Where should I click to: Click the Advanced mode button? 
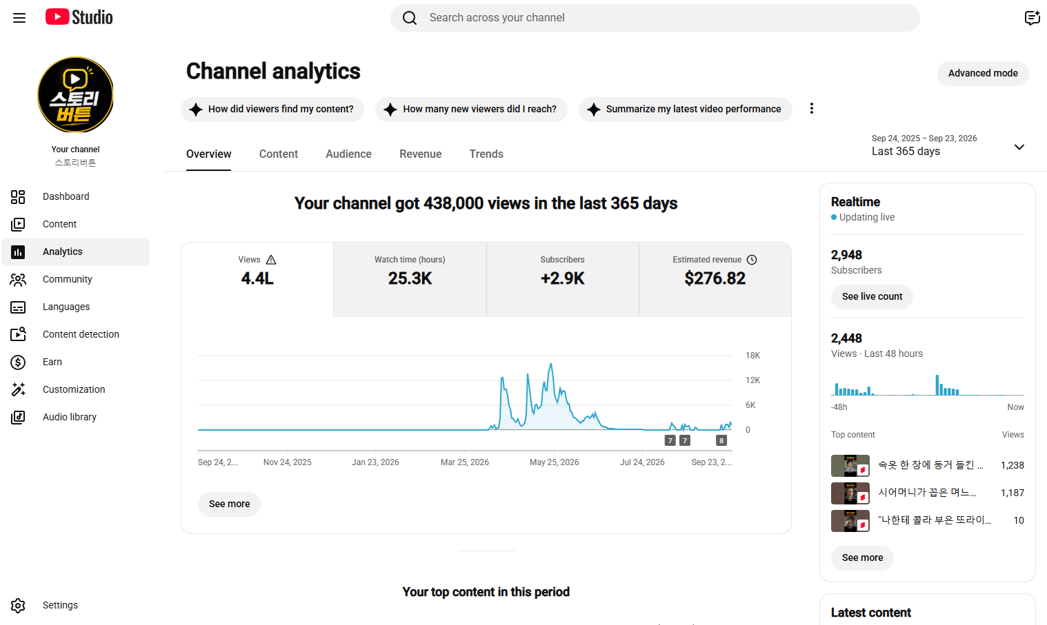[x=983, y=74]
